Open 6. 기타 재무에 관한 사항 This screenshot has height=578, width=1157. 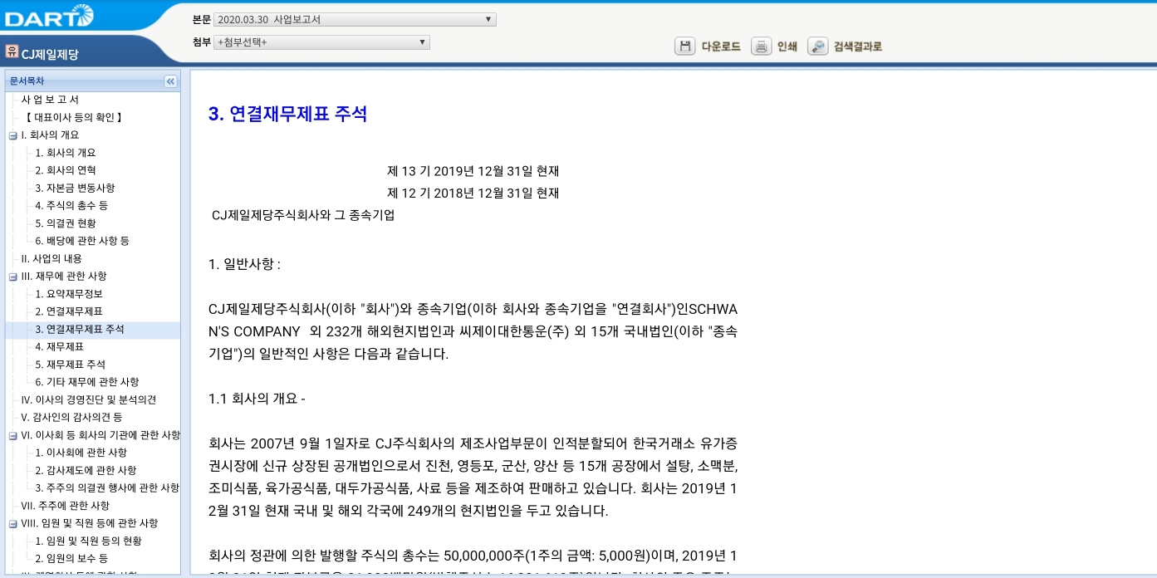click(87, 382)
